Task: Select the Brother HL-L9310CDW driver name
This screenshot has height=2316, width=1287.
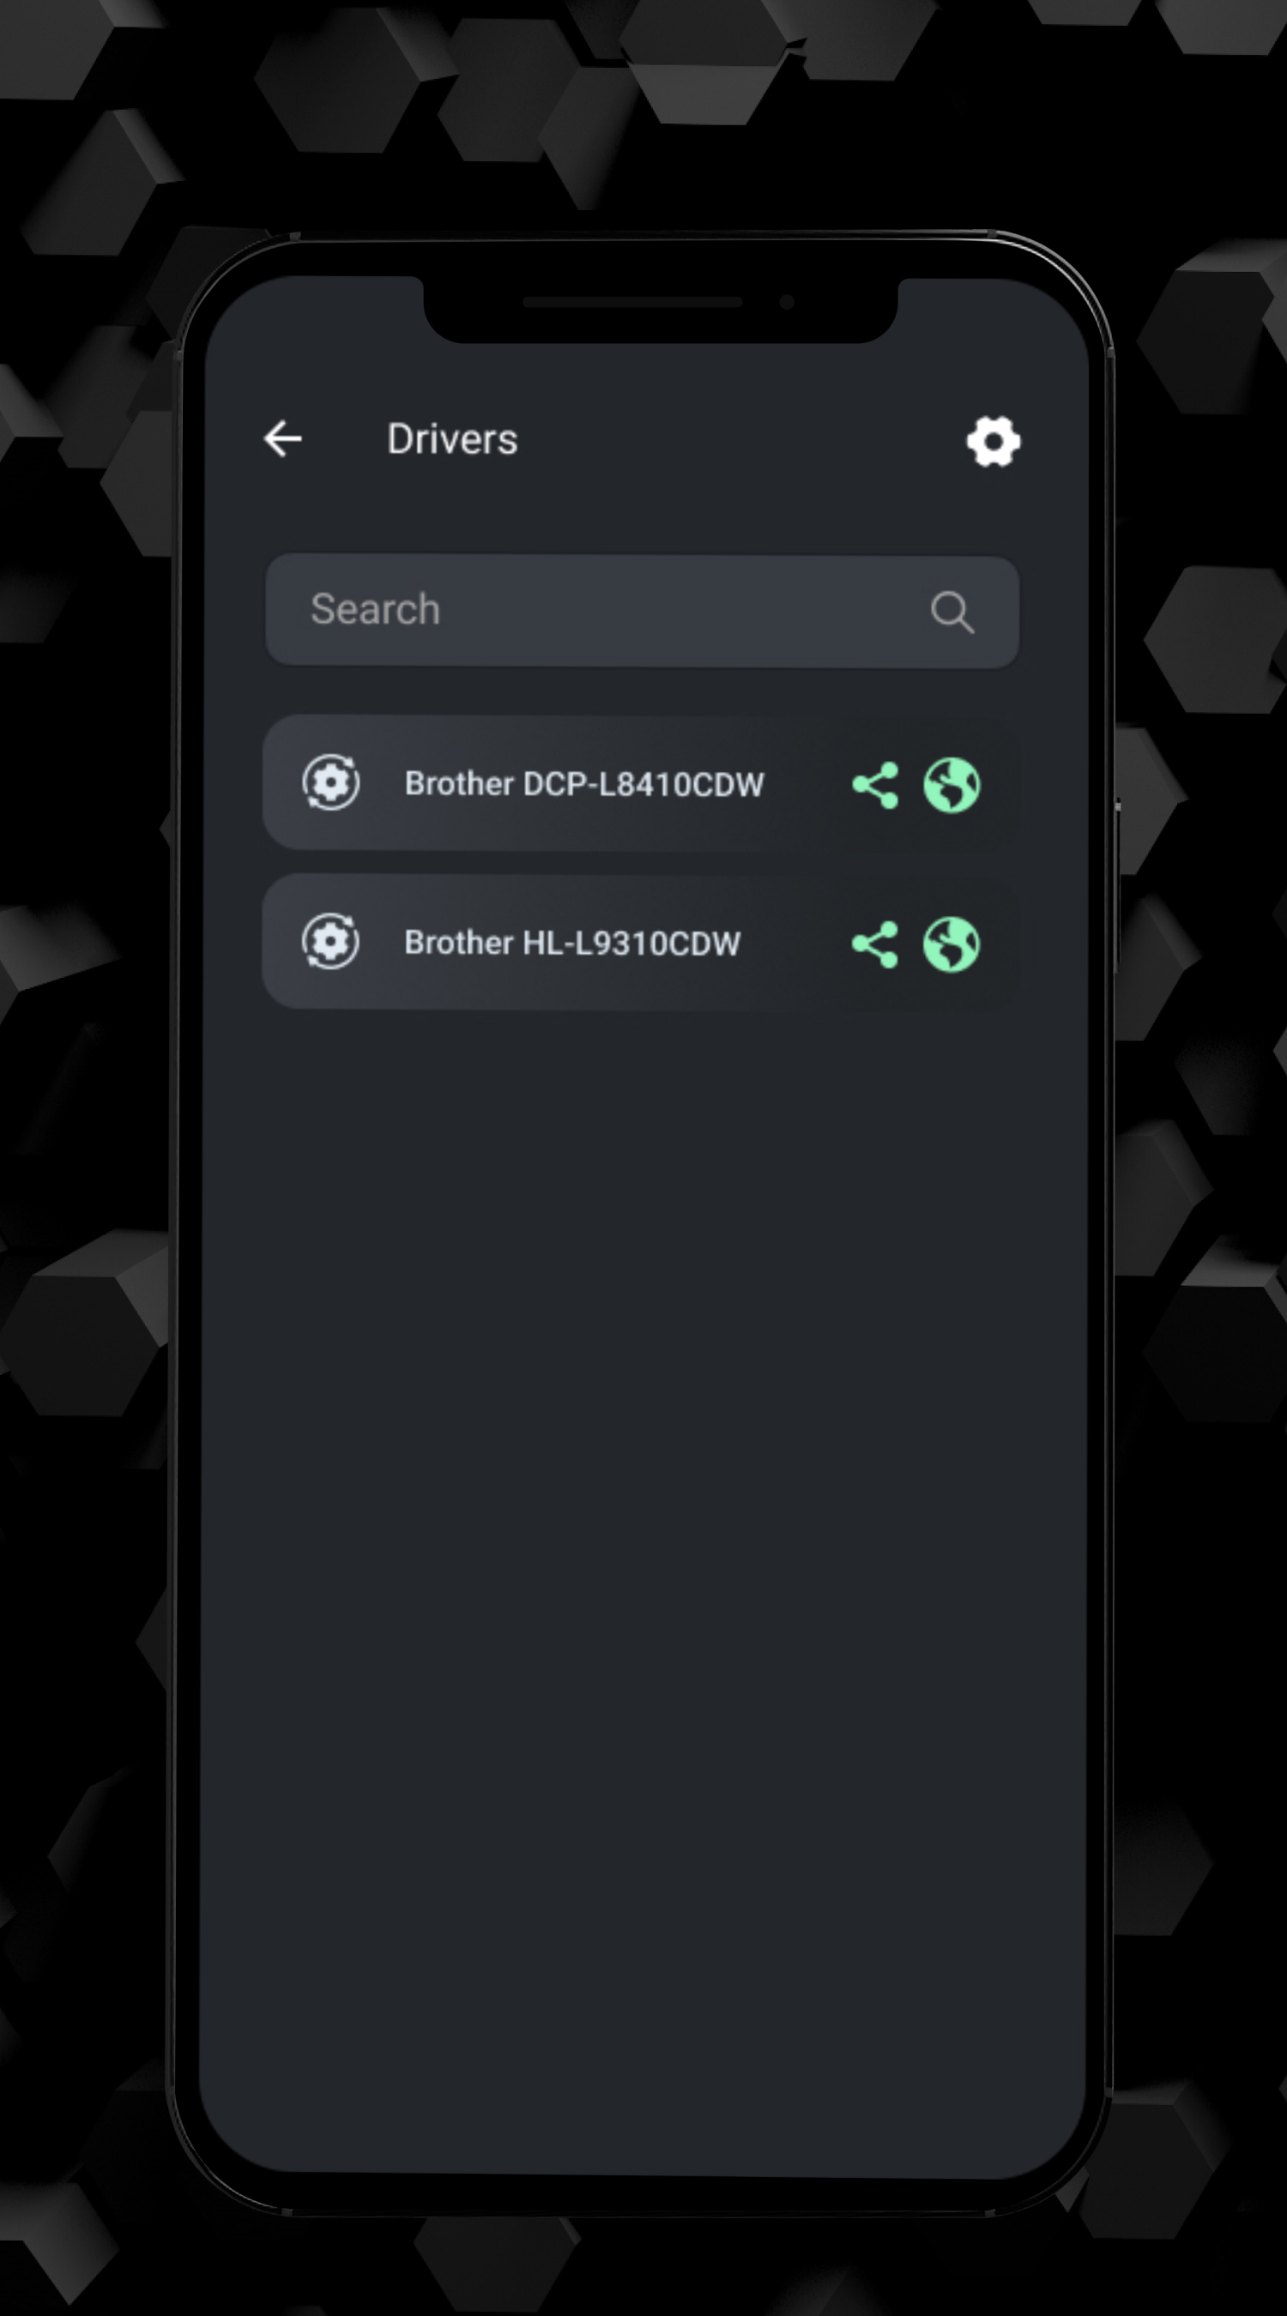Action: [x=573, y=943]
